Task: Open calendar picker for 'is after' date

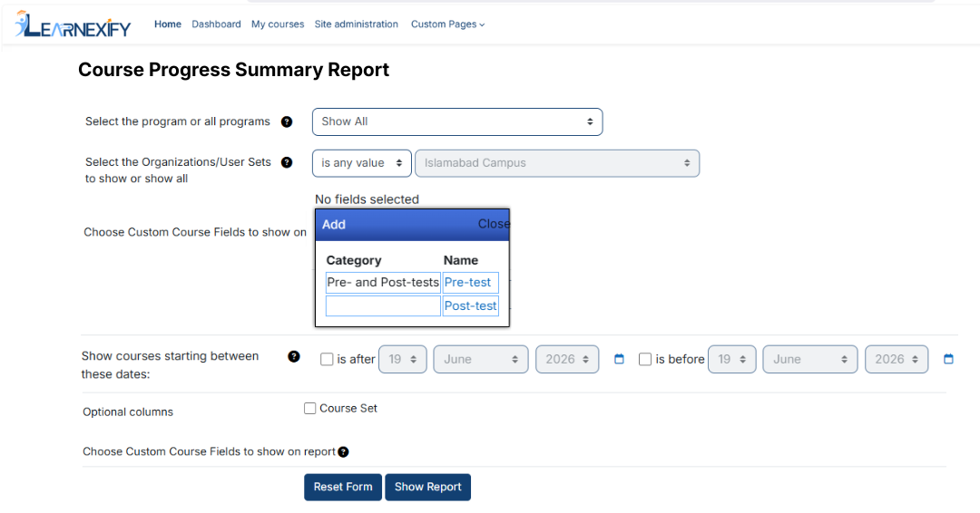Action: coord(619,359)
